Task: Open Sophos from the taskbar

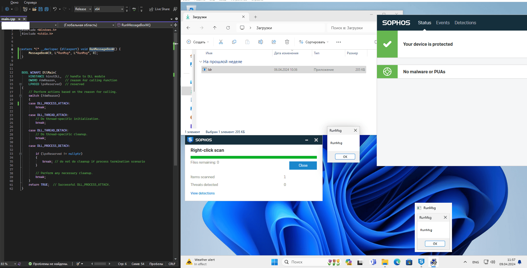Action: [x=421, y=262]
